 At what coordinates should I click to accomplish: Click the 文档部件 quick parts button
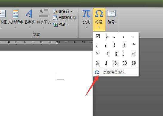click(16, 17)
